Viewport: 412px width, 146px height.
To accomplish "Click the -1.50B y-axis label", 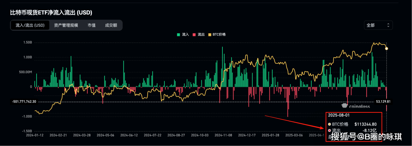I will click(27, 131).
